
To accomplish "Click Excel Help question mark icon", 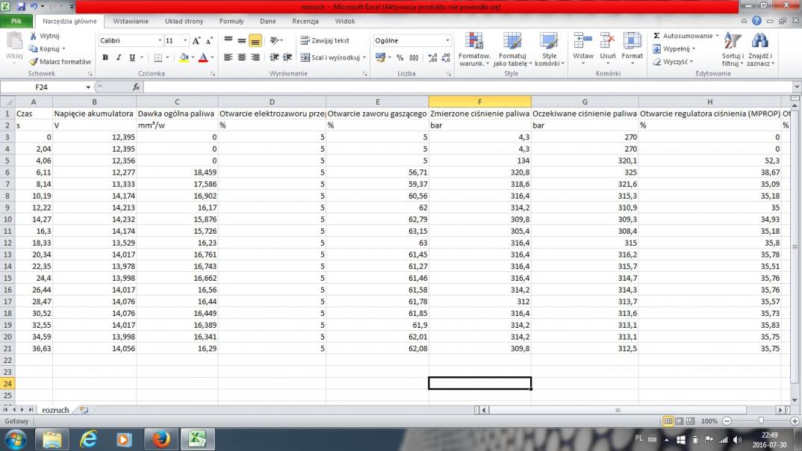I will point(756,21).
